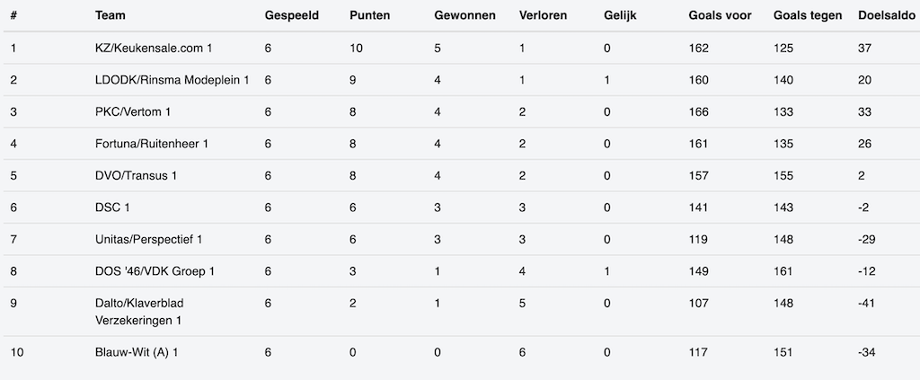Open Fortuna/Ruitenheer 1 team entry
Screen dimensions: 920x380
pos(152,144)
